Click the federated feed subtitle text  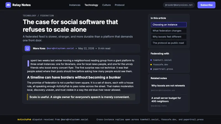click(x=78, y=38)
